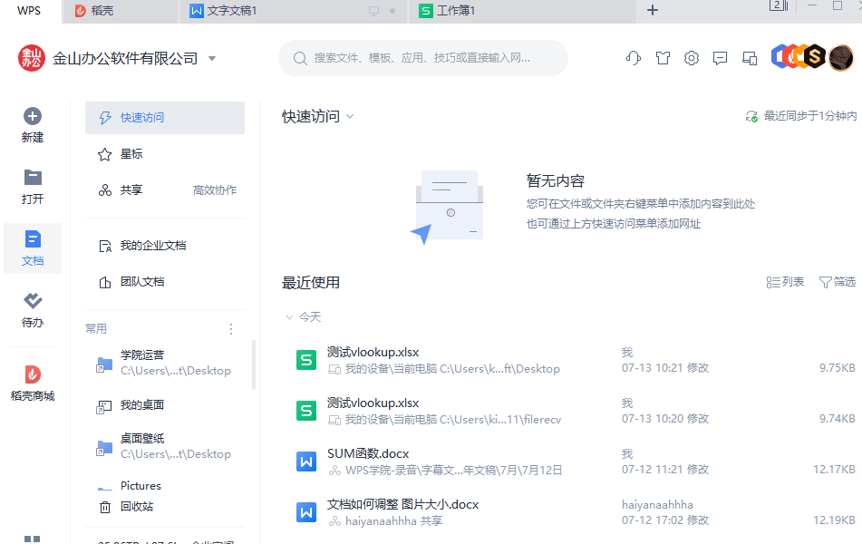Click 高效协作 link
The width and height of the screenshot is (862, 544).
pyautogui.click(x=215, y=190)
